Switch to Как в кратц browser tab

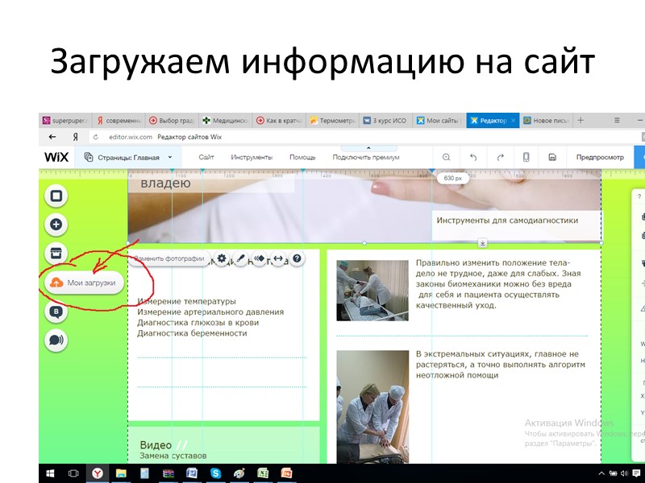pos(278,120)
